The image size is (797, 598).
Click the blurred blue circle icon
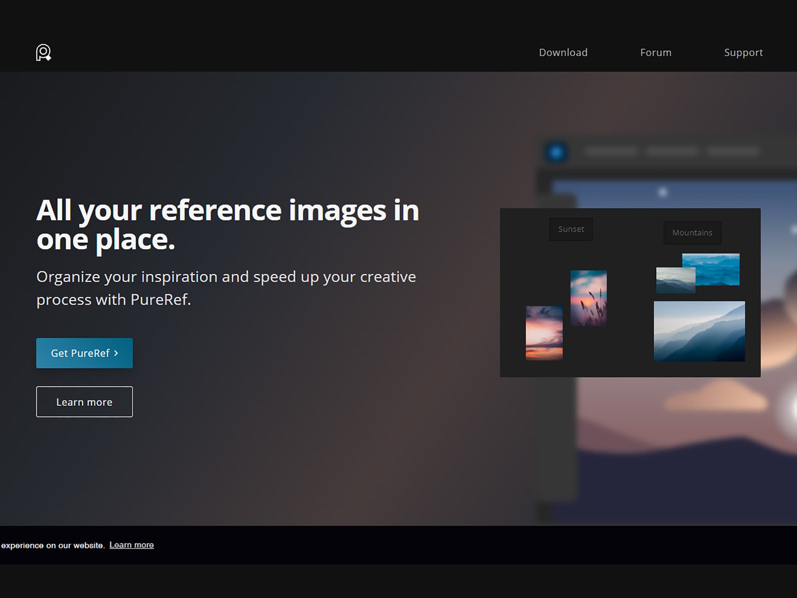tap(556, 152)
